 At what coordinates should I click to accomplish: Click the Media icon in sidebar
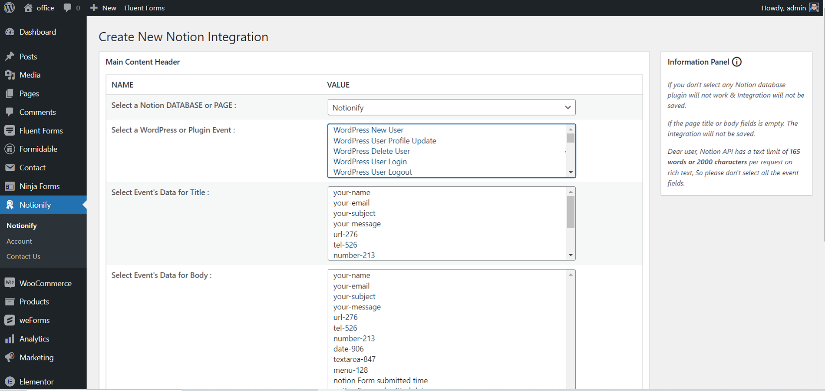[10, 75]
